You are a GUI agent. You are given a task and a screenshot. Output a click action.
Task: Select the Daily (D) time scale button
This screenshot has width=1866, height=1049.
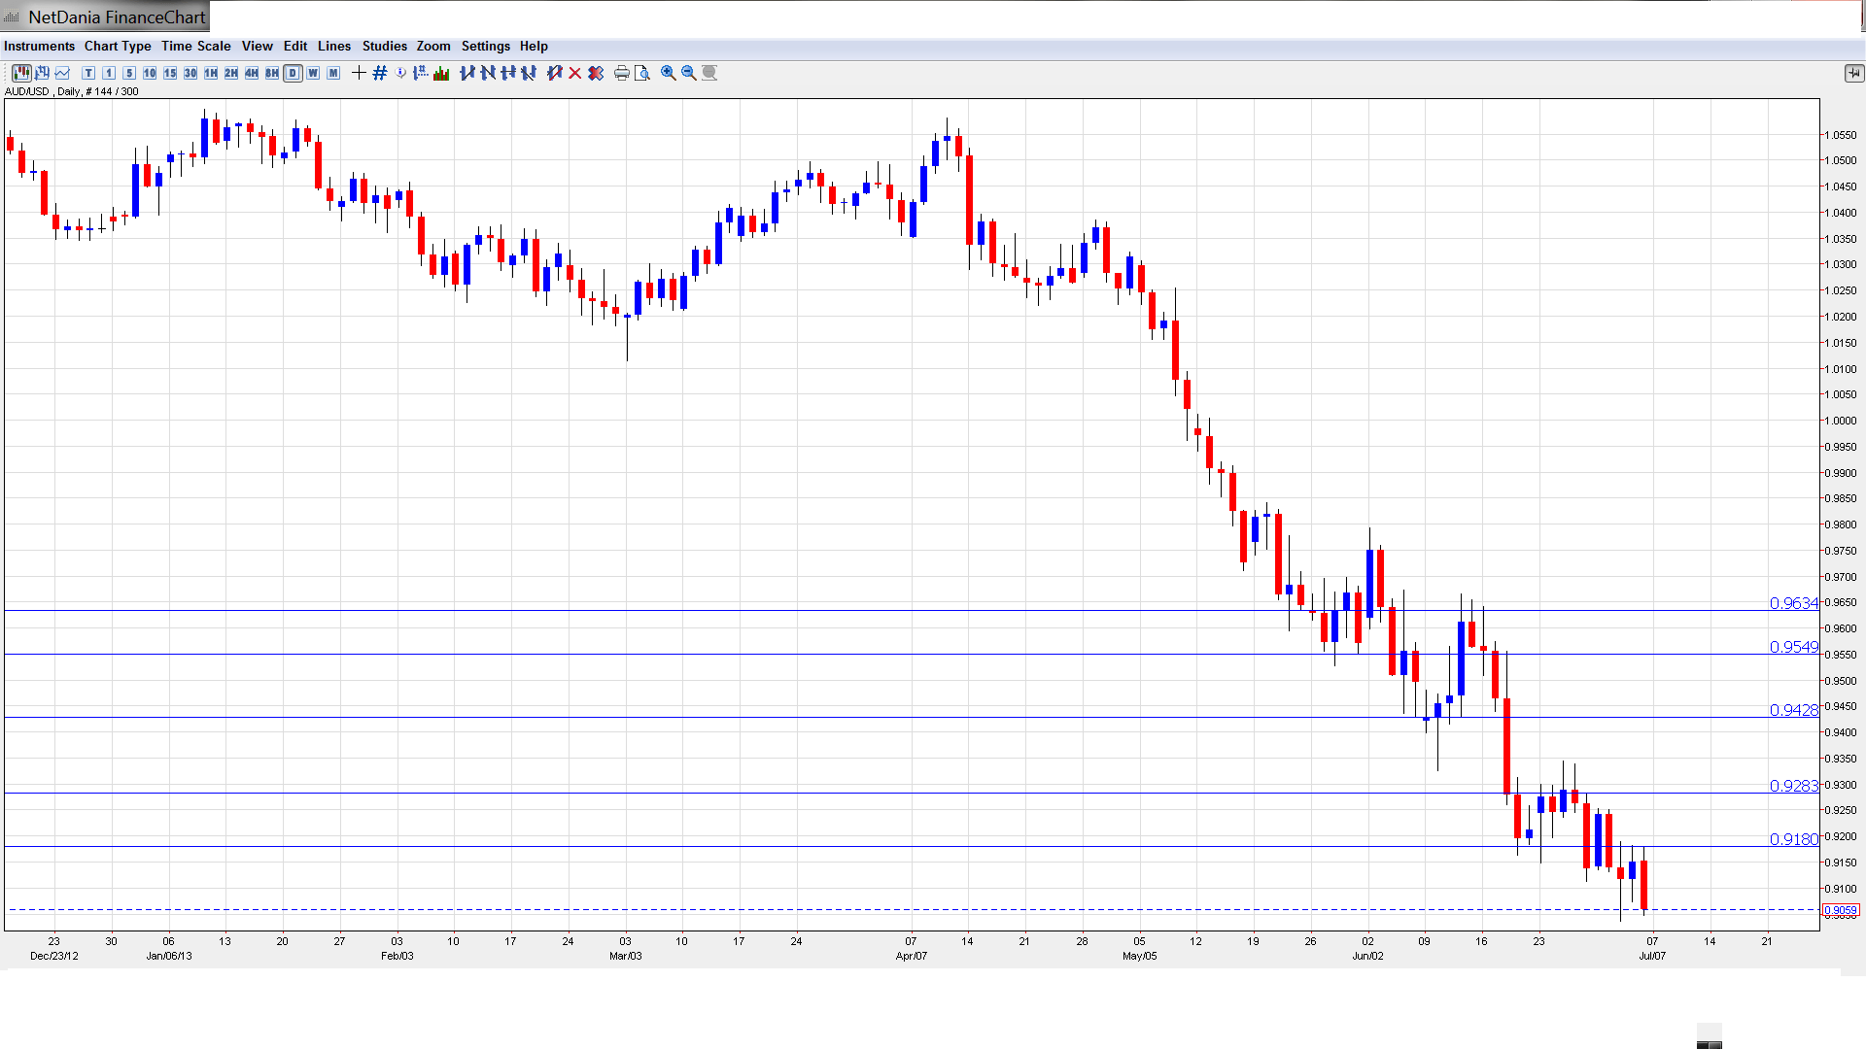coord(293,73)
